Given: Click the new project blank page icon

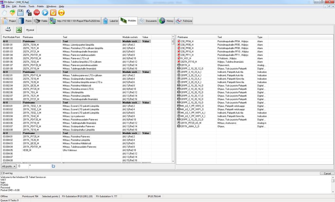Looking at the screenshot, I should click(x=4, y=13).
